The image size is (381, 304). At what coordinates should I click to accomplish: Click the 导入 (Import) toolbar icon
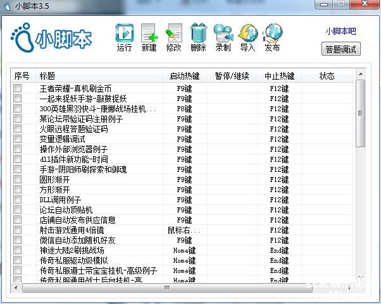click(247, 33)
